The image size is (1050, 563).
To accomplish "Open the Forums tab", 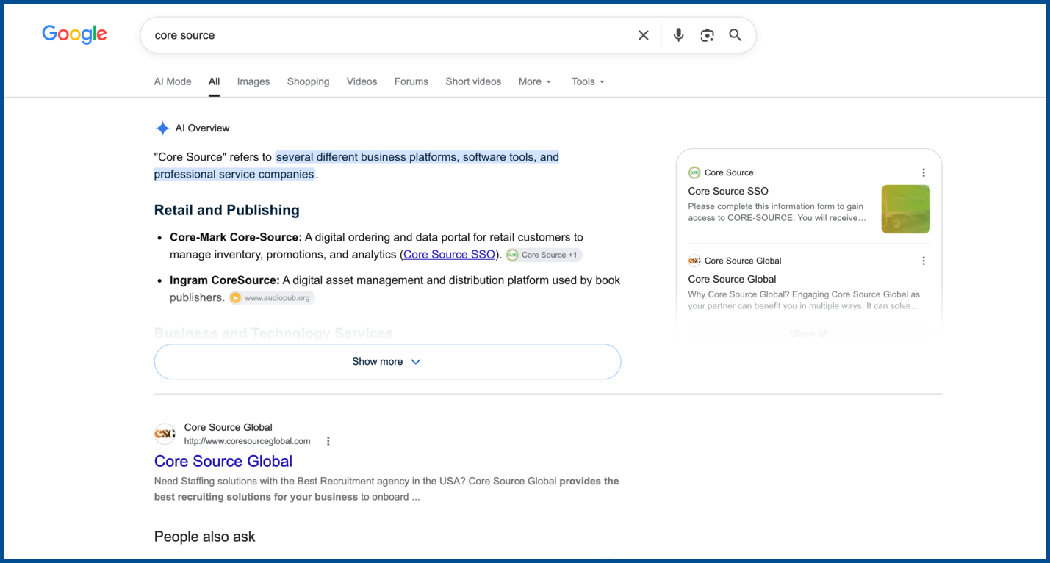I will [411, 81].
